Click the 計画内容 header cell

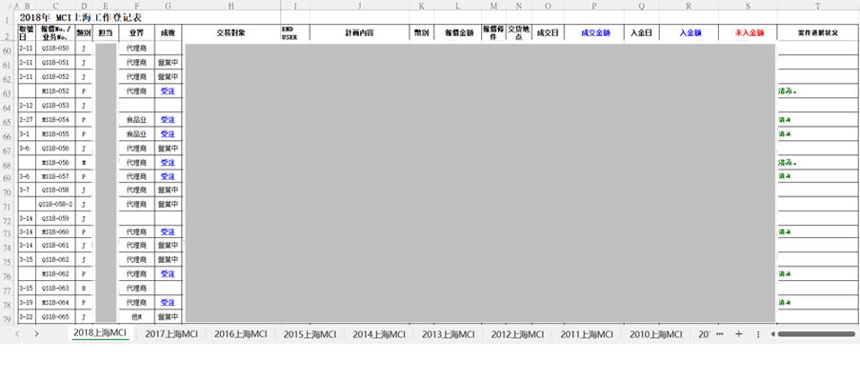[359, 32]
